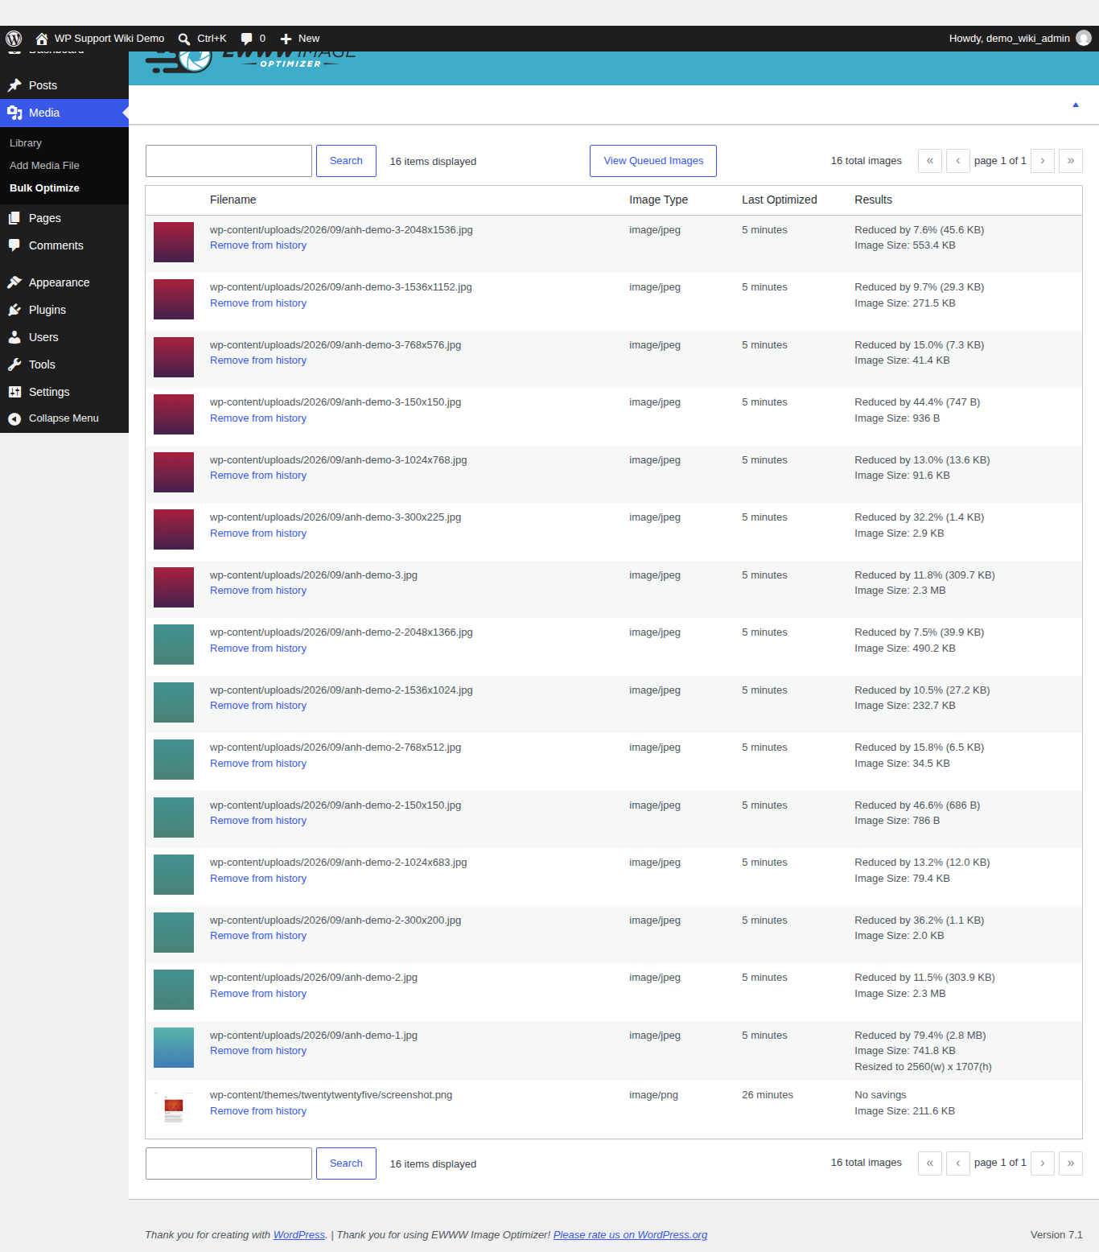1099x1252 pixels.
Task: Go to last page, top pagination
Action: (1071, 161)
